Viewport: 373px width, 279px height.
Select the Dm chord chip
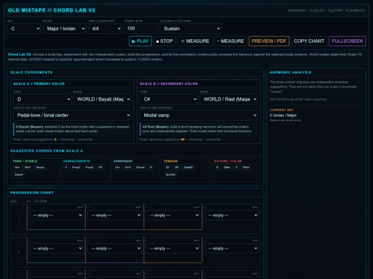(x=17, y=167)
